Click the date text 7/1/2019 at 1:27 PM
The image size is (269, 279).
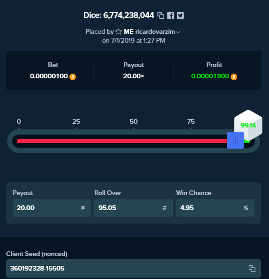tap(138, 41)
